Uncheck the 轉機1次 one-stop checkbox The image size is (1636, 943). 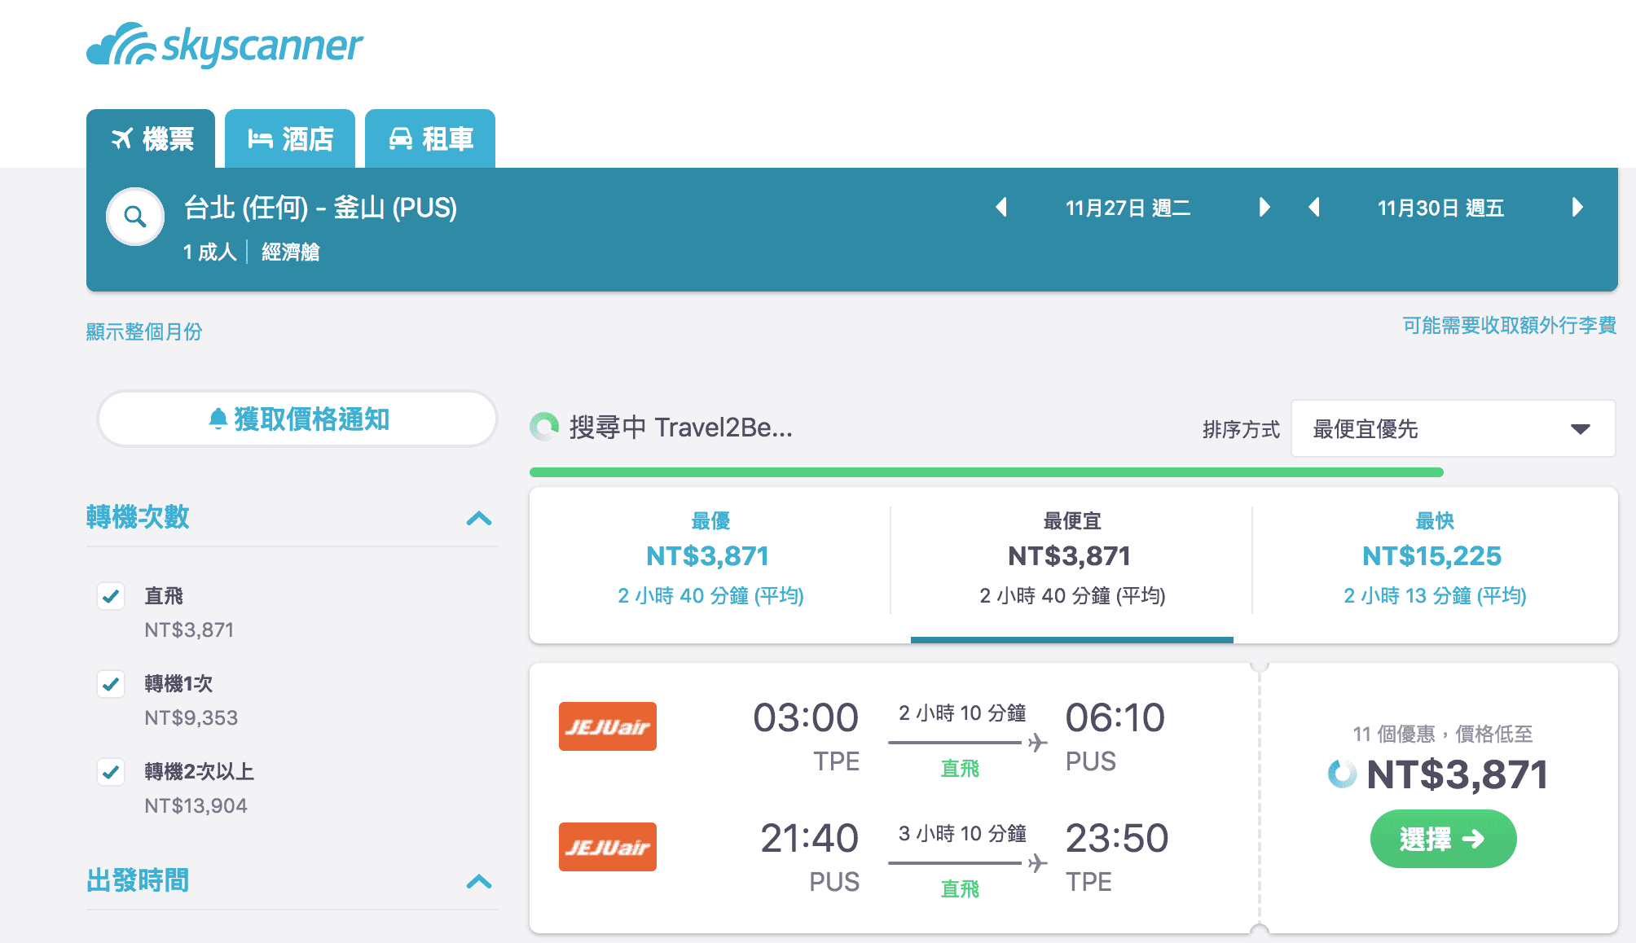coord(111,684)
